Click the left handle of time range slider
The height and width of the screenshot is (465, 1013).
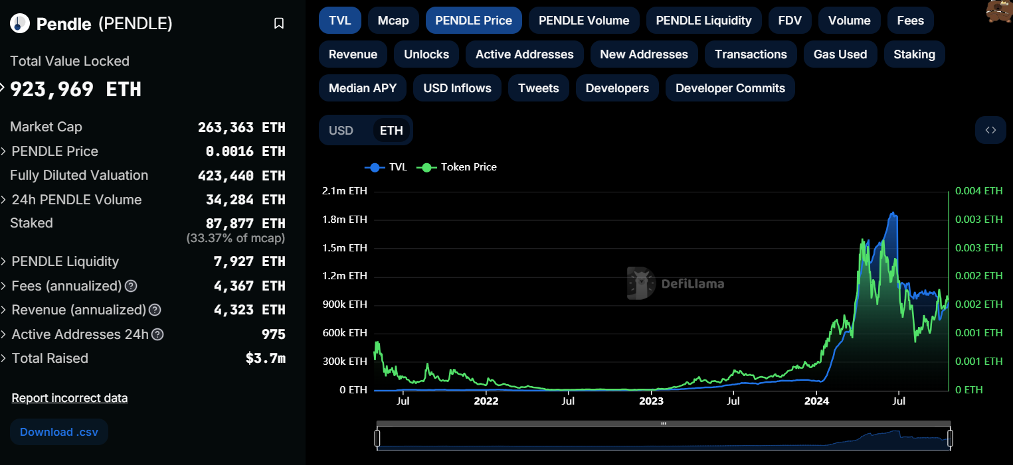[x=377, y=438]
